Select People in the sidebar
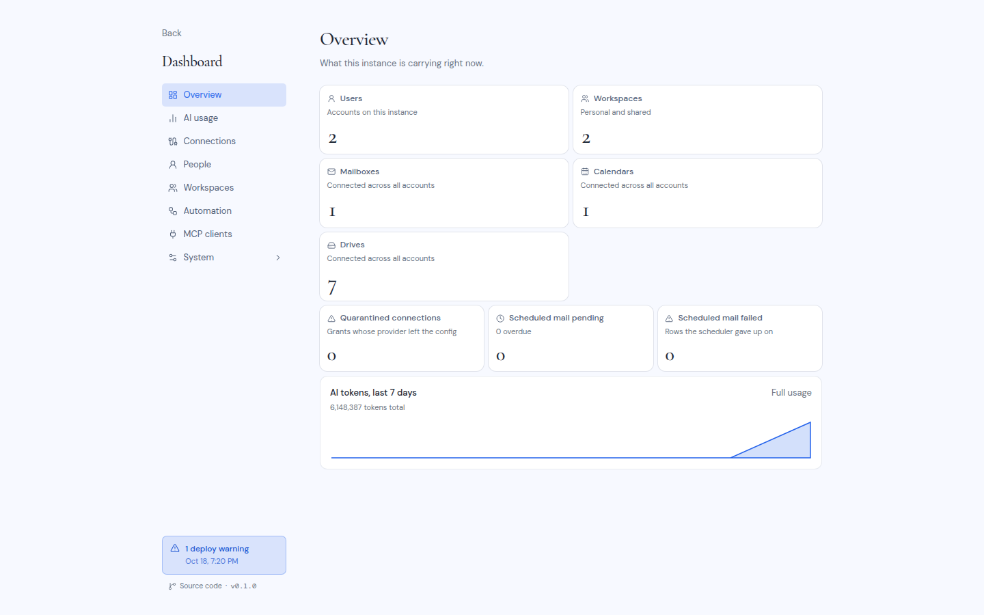This screenshot has height=615, width=984. (224, 165)
